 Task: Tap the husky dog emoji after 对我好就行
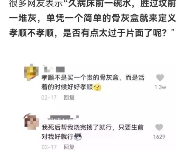coord(78,137)
